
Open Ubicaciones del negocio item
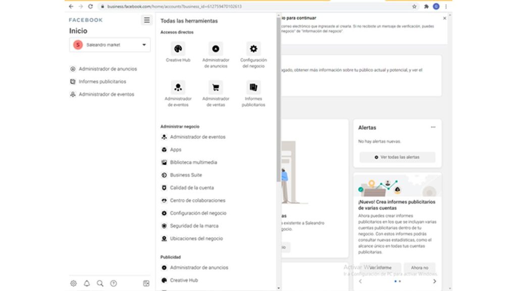click(192, 238)
